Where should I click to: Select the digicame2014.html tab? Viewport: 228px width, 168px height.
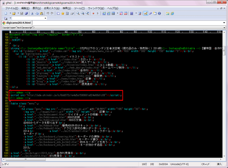pyautogui.click(x=17, y=23)
